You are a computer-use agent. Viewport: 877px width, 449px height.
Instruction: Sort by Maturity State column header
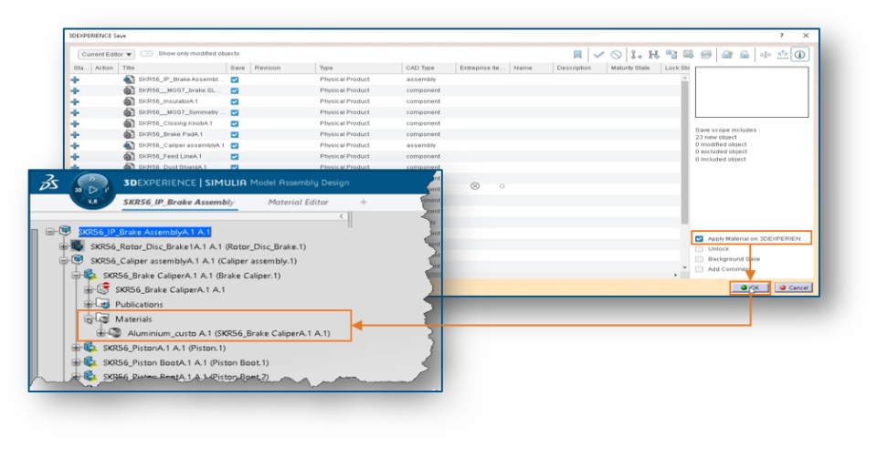(x=633, y=68)
